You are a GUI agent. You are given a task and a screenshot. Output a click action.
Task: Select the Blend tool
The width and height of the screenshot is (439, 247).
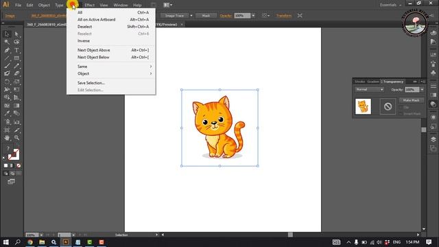pos(16,113)
